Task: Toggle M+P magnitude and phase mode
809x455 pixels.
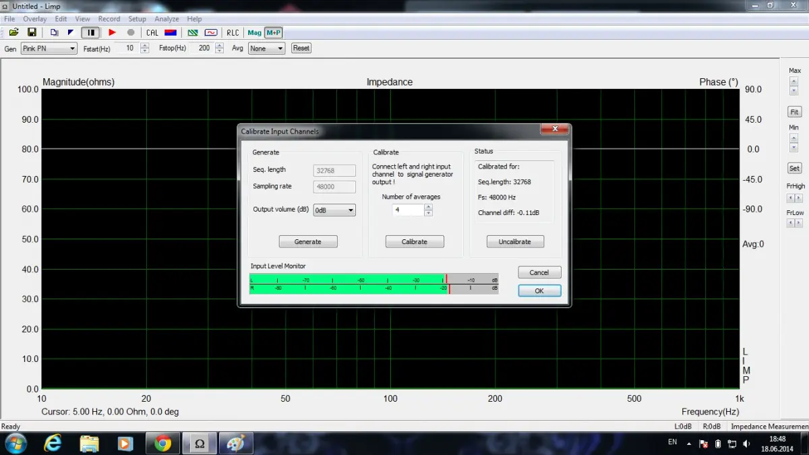Action: point(273,32)
